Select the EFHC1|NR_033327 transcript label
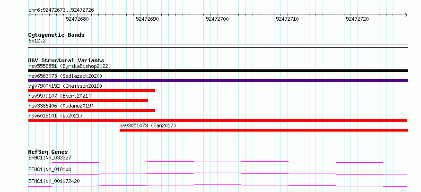The height and width of the screenshot is (192, 421). click(50, 158)
